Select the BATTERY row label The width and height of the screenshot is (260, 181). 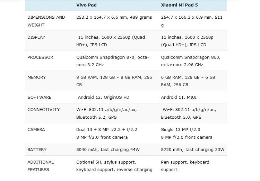tap(37, 150)
